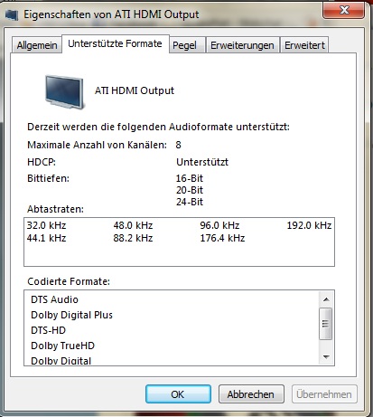Select the DTS-HD list entry
The height and width of the screenshot is (417, 373).
tap(48, 330)
